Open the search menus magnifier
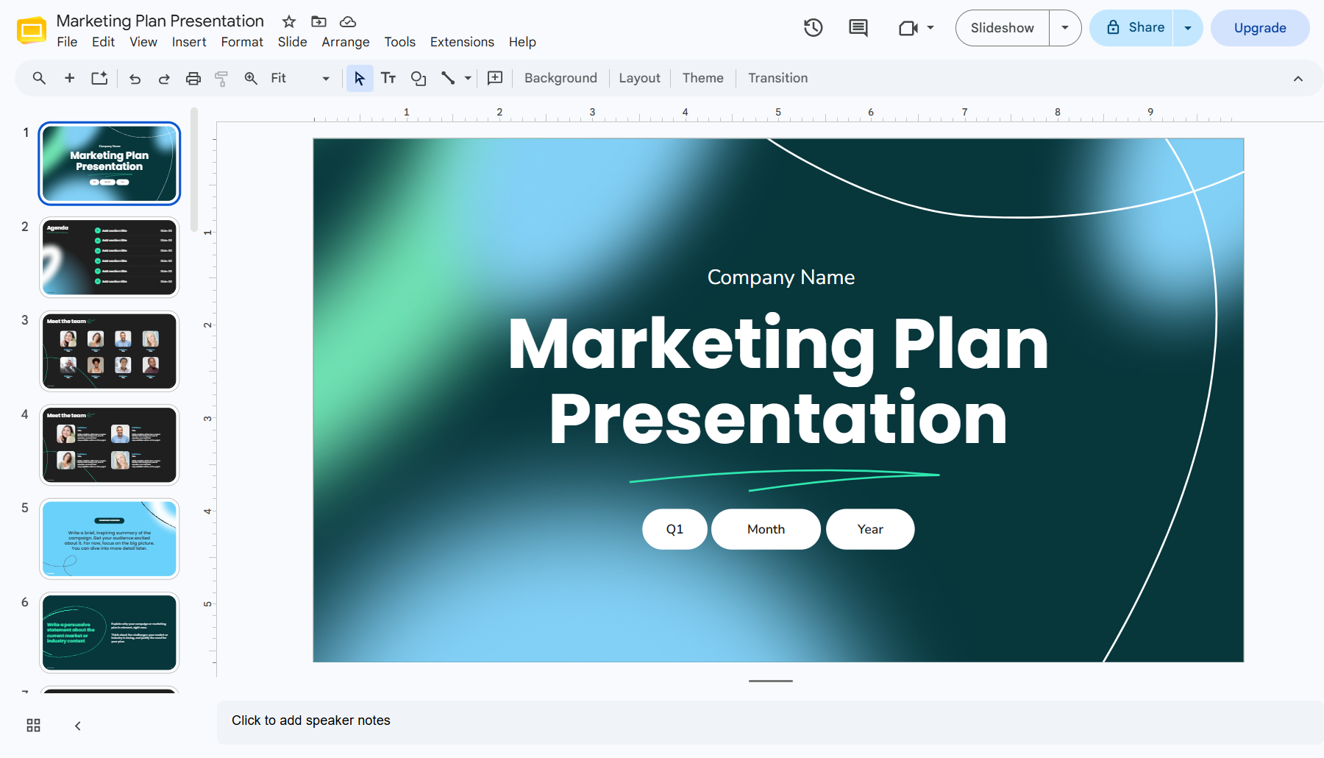Screen dimensions: 1324x758 (x=39, y=78)
